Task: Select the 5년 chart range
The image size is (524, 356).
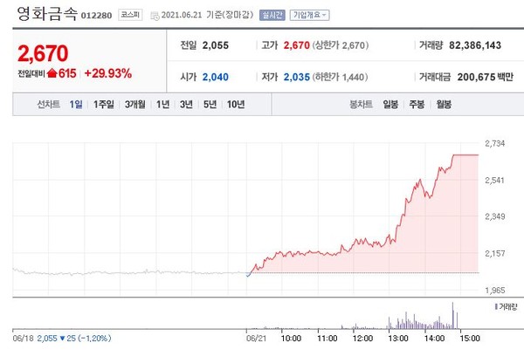Action: point(210,105)
